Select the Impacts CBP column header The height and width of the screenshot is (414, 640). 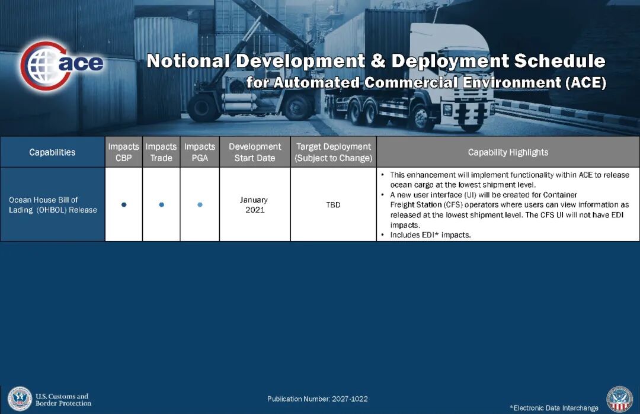click(124, 152)
